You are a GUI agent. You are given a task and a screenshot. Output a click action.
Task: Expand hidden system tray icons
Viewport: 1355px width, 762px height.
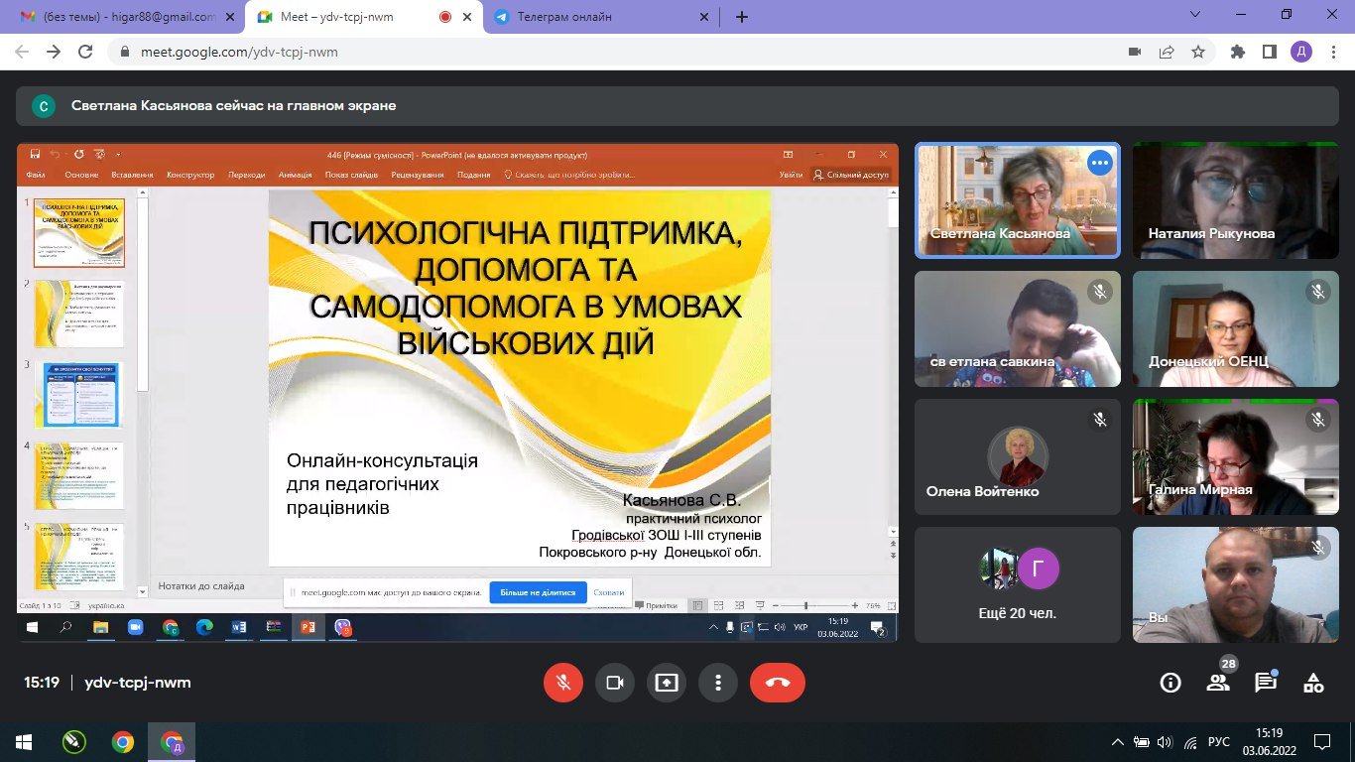(x=1118, y=741)
